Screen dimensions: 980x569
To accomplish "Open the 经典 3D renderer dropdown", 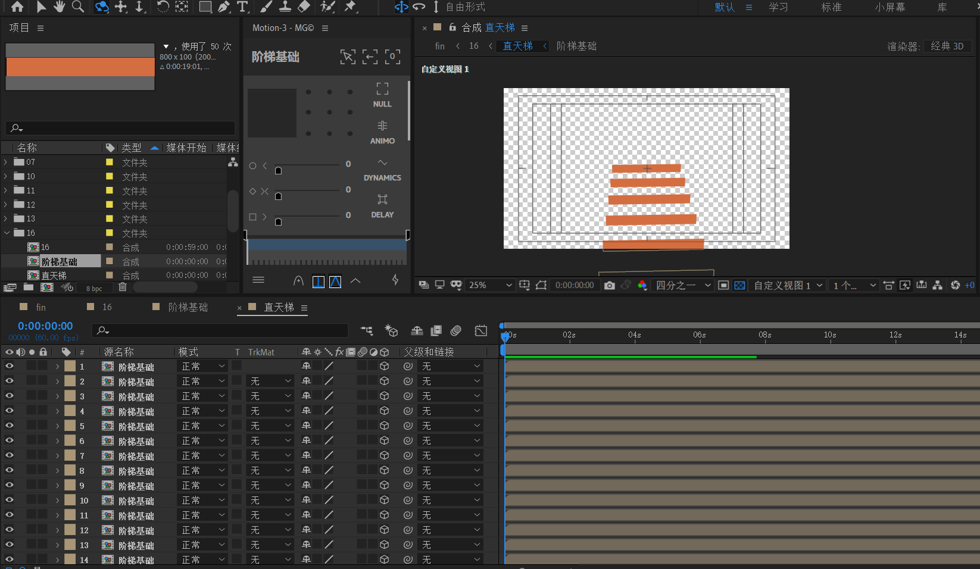I will [947, 46].
